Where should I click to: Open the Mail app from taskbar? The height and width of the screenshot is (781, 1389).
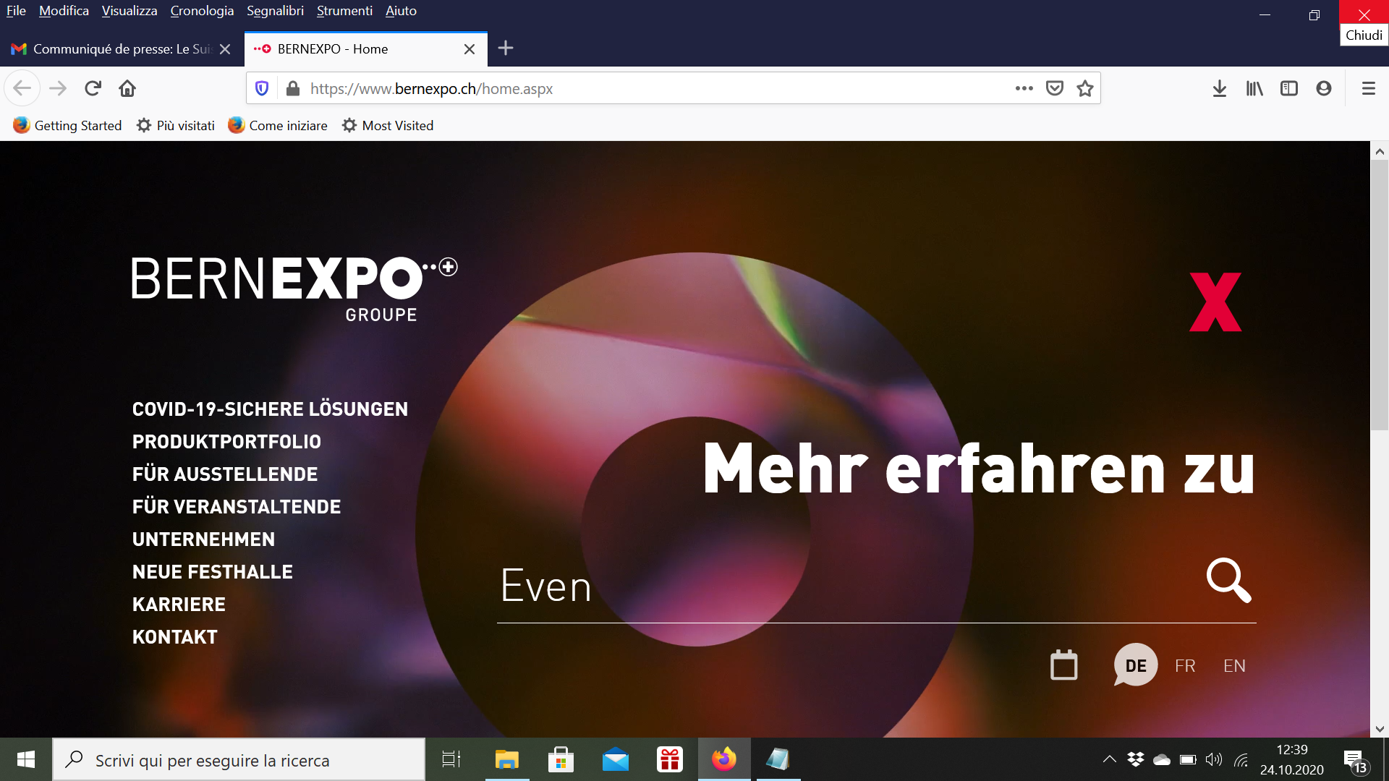(616, 759)
